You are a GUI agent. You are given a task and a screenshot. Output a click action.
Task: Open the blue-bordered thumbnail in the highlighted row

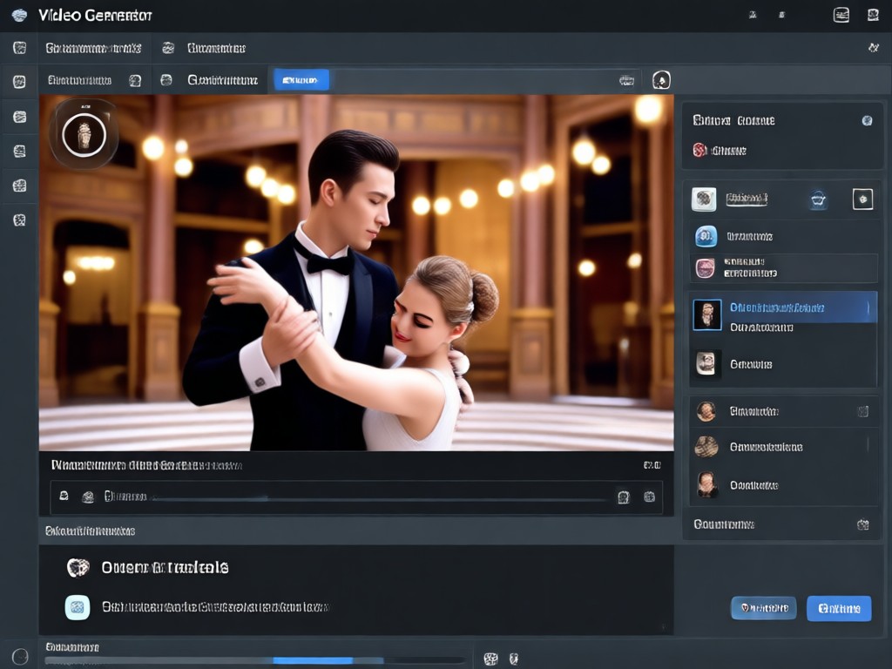pos(707,314)
